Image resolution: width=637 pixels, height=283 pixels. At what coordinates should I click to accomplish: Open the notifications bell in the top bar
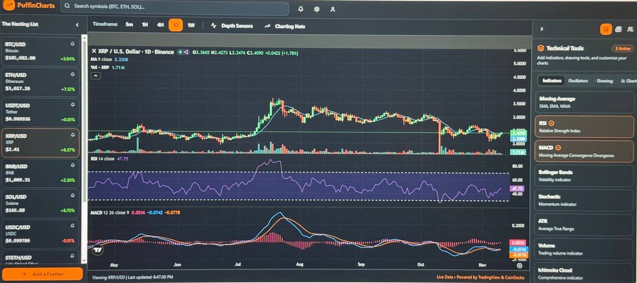(x=301, y=9)
